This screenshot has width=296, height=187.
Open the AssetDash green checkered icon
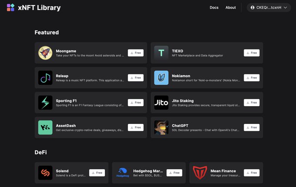pos(45,127)
